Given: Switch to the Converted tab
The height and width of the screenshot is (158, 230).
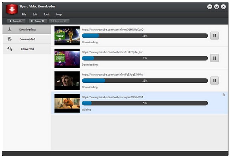Looking at the screenshot, I should pyautogui.click(x=26, y=49).
